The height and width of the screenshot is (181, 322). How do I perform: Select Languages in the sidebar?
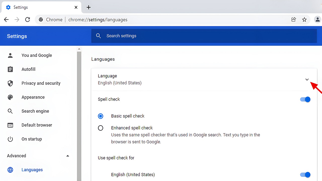(32, 170)
